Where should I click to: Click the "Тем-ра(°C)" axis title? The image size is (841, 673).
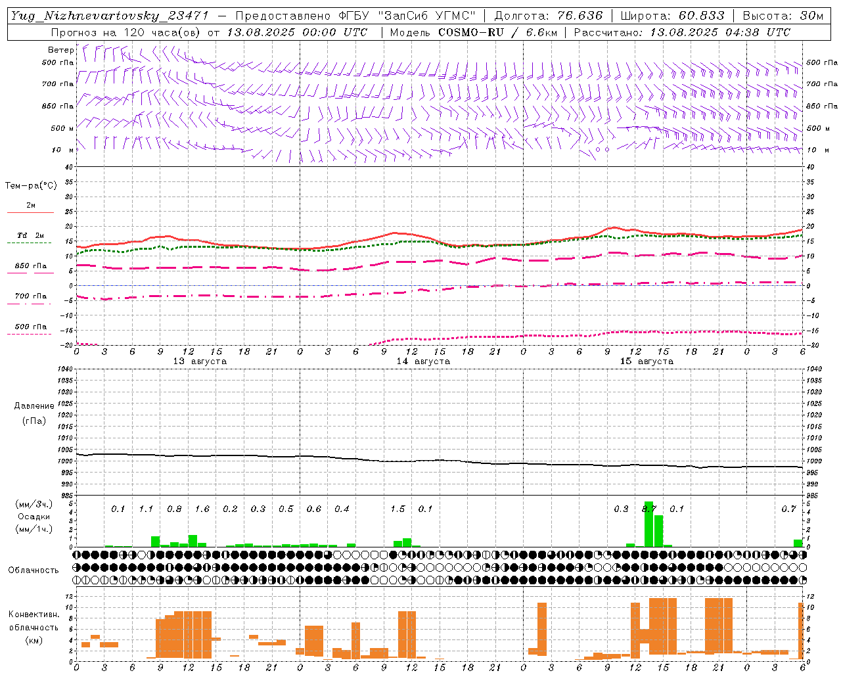(31, 186)
